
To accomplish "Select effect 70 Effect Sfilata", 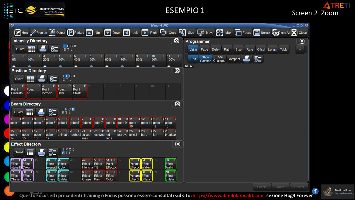I will click(171, 176).
